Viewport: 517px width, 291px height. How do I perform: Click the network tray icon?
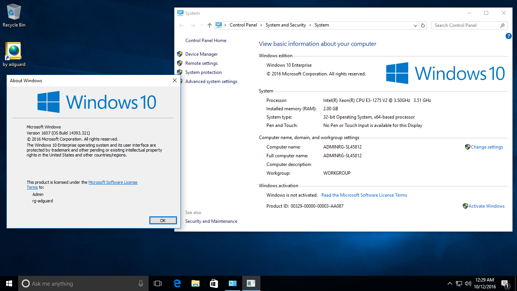(x=459, y=283)
